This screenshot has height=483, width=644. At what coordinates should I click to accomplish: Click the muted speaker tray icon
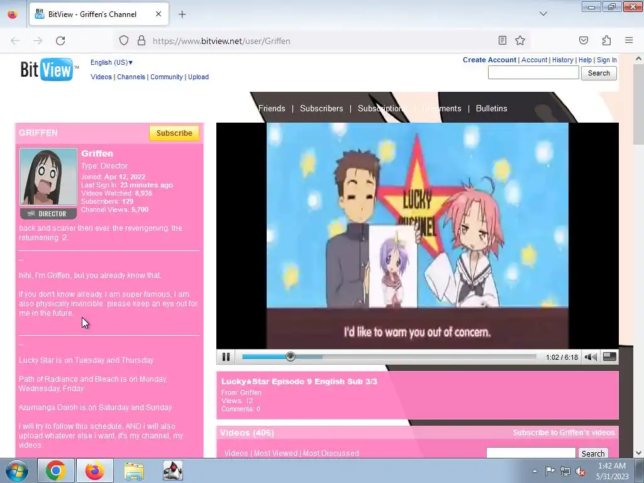(580, 471)
